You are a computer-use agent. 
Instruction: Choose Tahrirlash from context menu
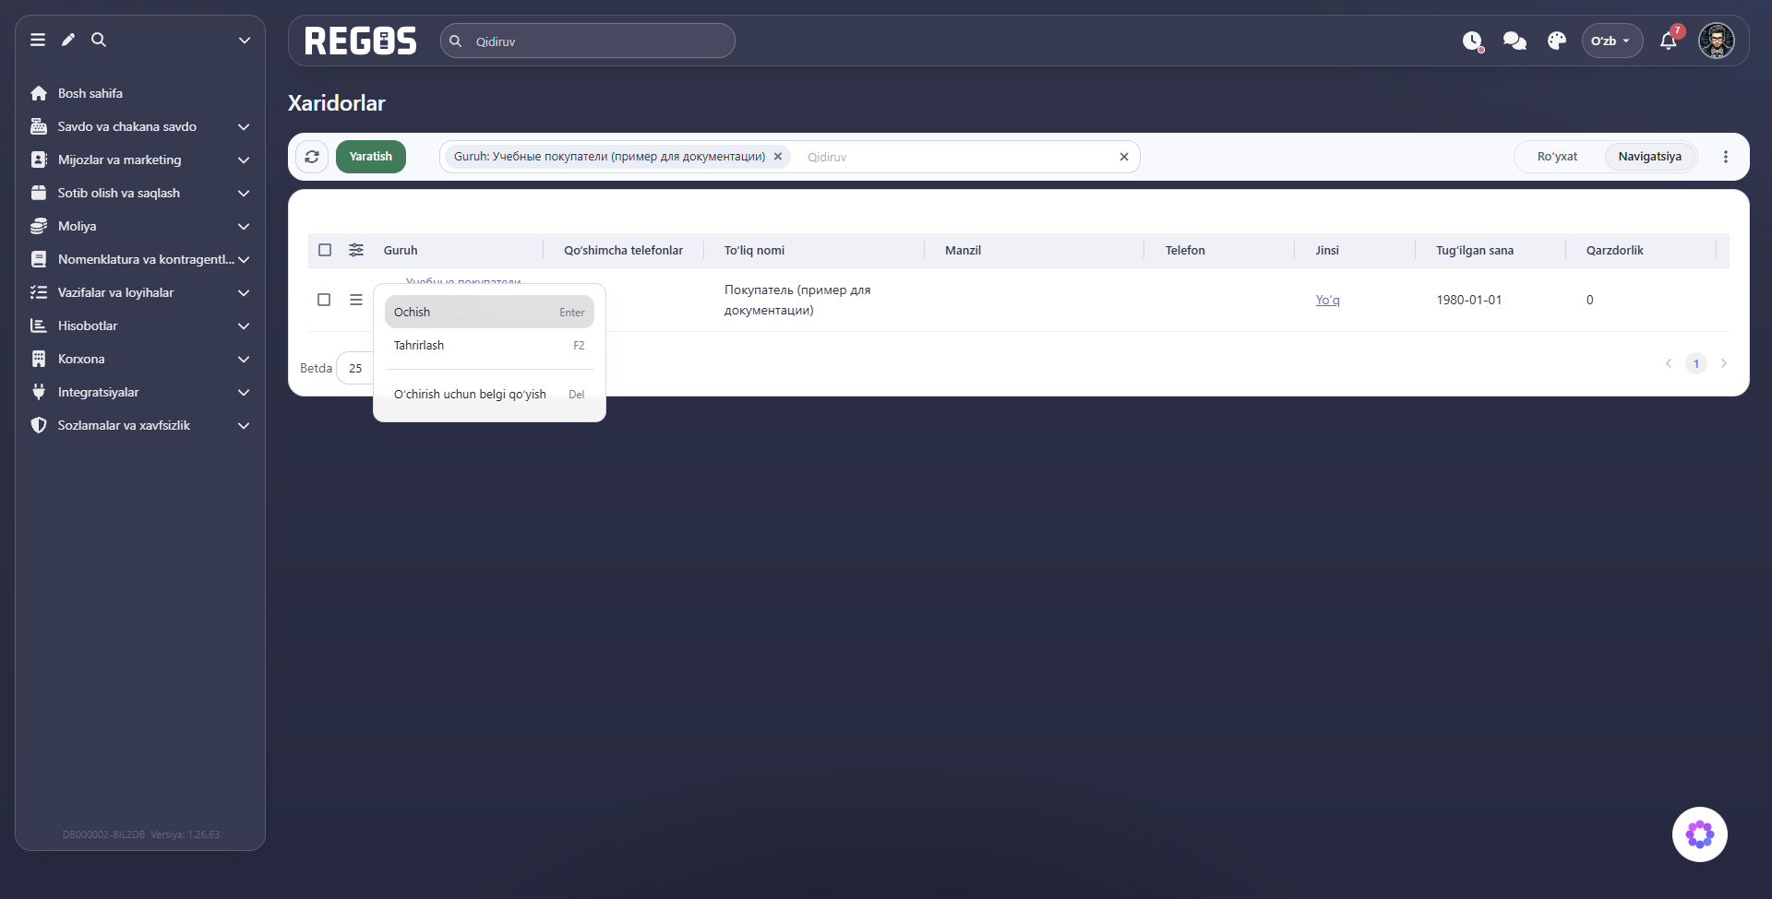tap(489, 345)
